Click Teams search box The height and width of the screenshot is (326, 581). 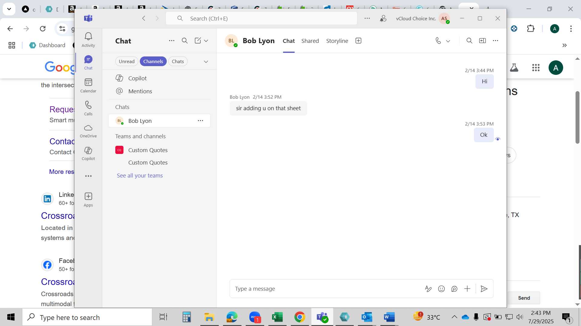pyautogui.click(x=261, y=18)
